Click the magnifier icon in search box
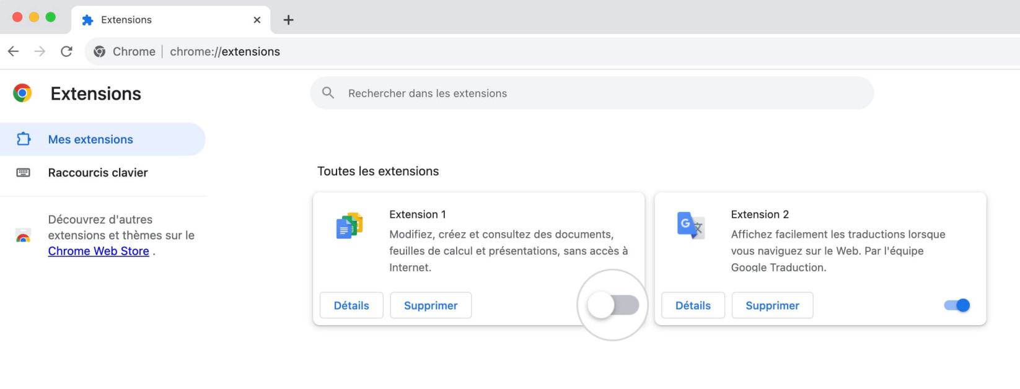 coord(328,93)
